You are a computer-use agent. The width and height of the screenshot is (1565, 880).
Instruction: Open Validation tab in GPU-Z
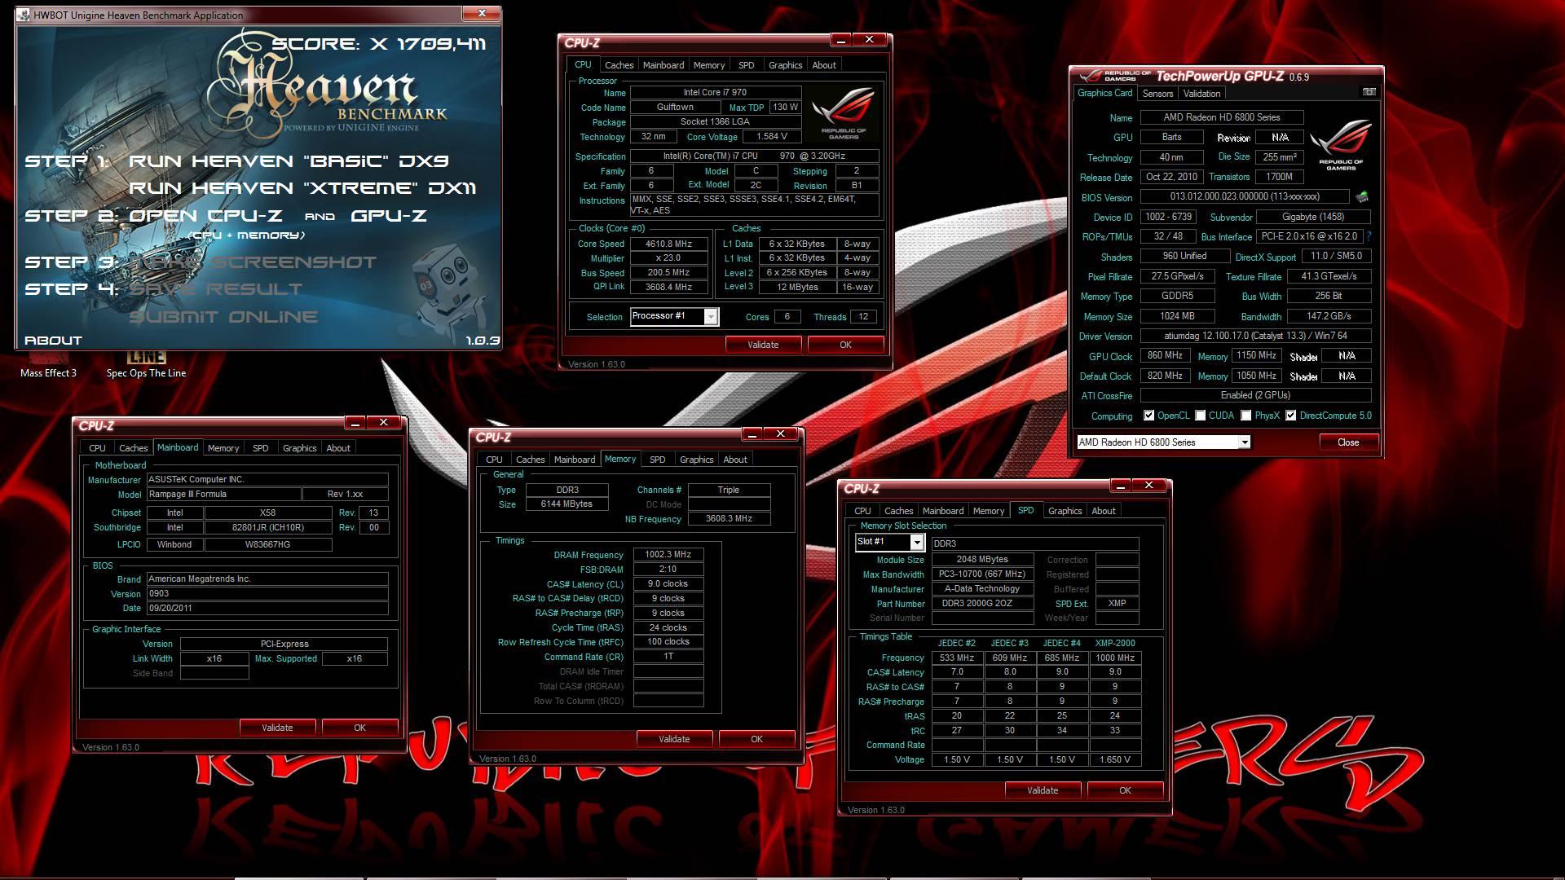tap(1201, 94)
